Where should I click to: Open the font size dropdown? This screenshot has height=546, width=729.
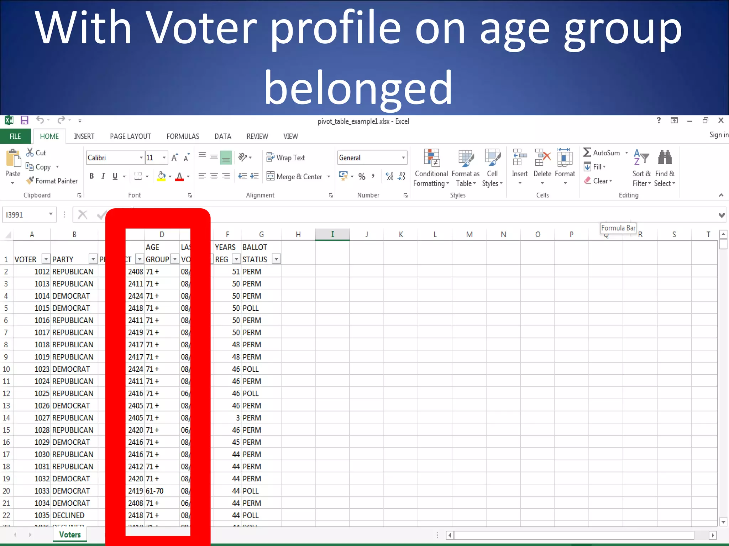(x=164, y=157)
